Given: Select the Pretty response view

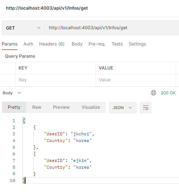Looking at the screenshot, I should point(14,107).
